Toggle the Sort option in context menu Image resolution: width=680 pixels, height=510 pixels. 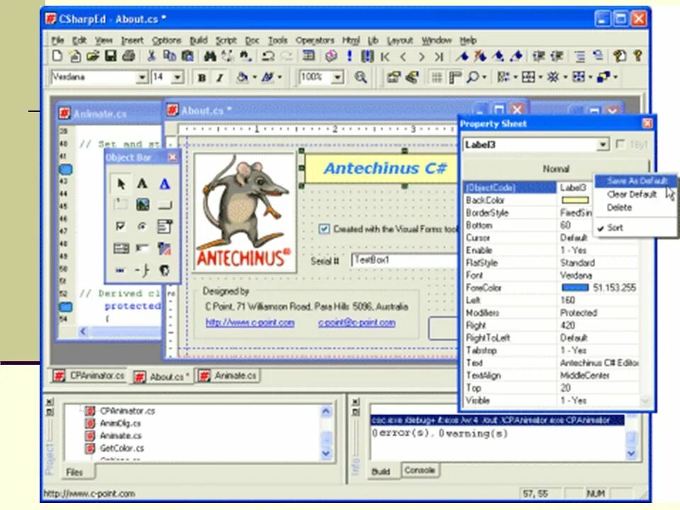[x=615, y=227]
